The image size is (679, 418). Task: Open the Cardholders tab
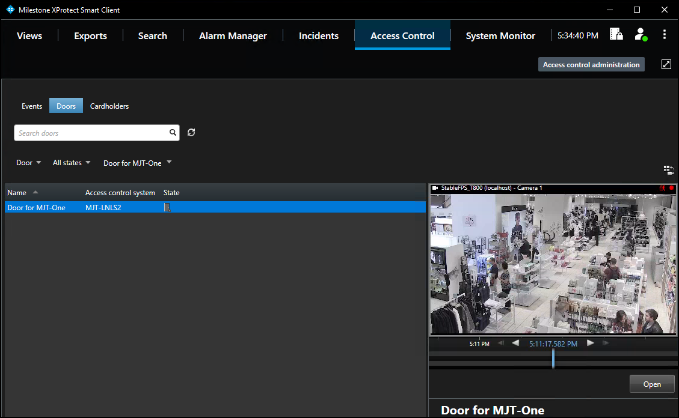[x=109, y=106]
